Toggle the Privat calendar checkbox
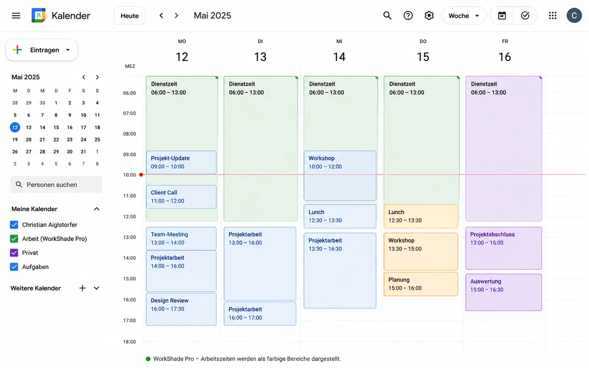 pyautogui.click(x=14, y=253)
